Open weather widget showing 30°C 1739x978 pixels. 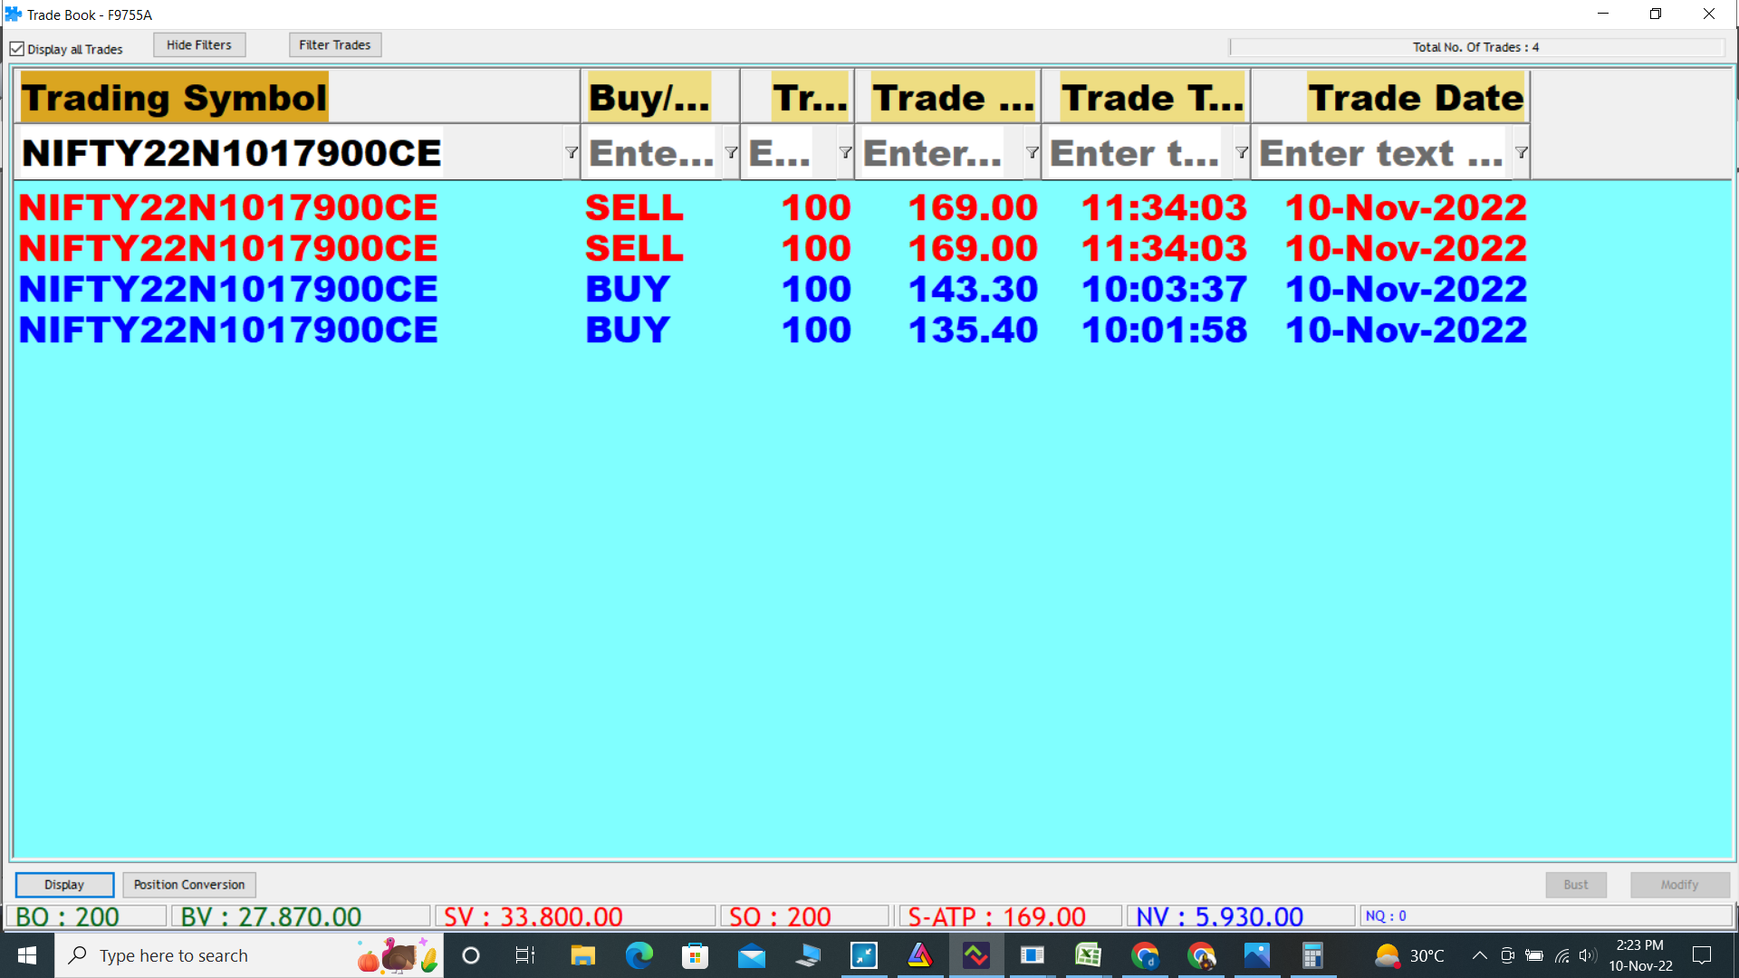pos(1409,955)
